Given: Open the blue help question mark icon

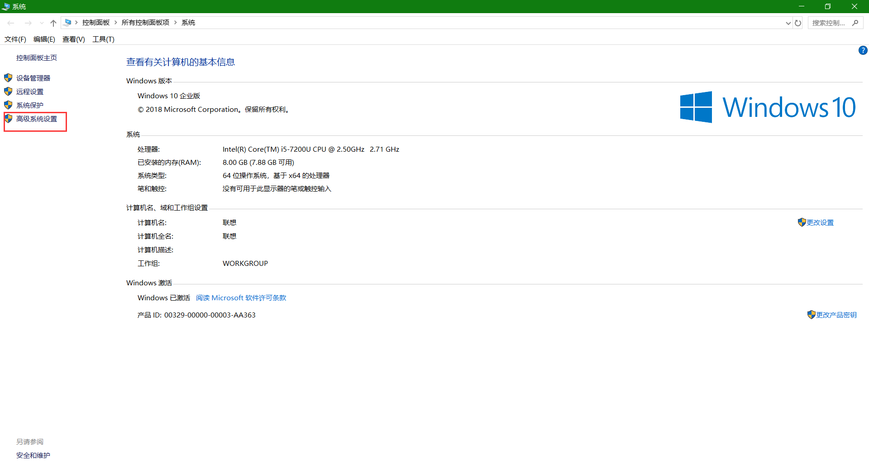Looking at the screenshot, I should (x=863, y=50).
